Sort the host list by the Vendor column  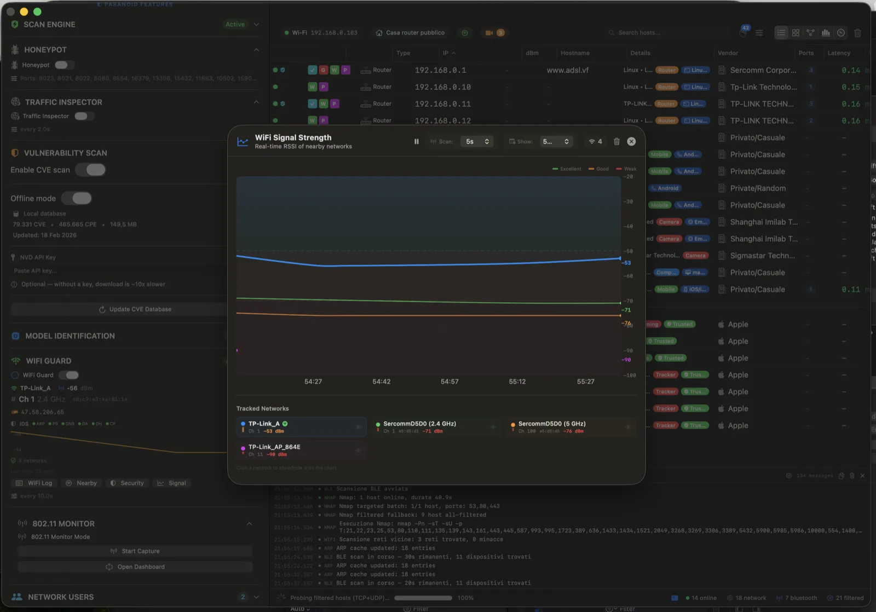tap(728, 53)
